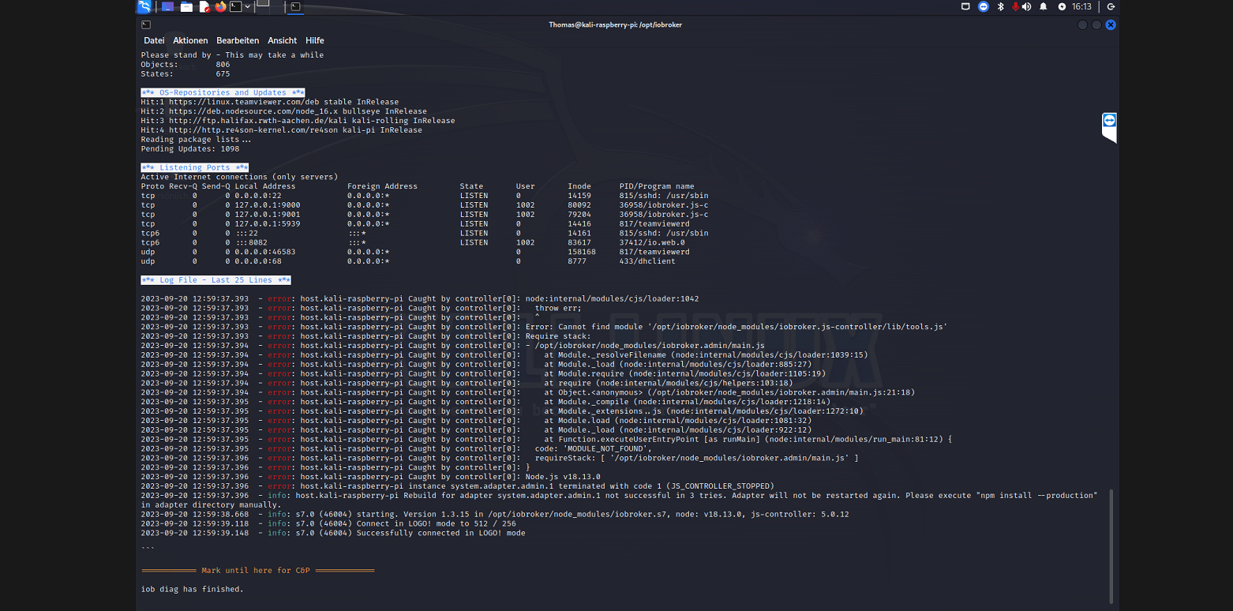1233x611 pixels.
Task: Launch Firefox from the top panel
Action: coord(220,7)
